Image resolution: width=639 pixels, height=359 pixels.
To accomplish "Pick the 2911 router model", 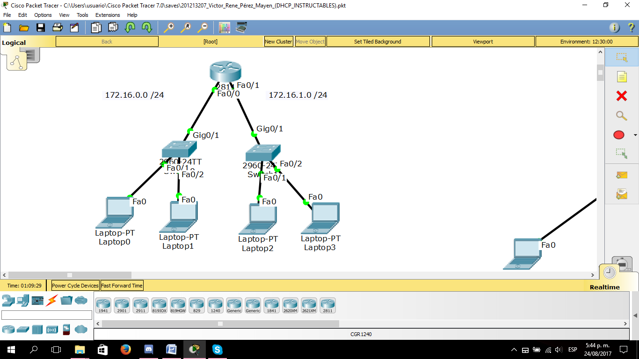I will pyautogui.click(x=140, y=305).
